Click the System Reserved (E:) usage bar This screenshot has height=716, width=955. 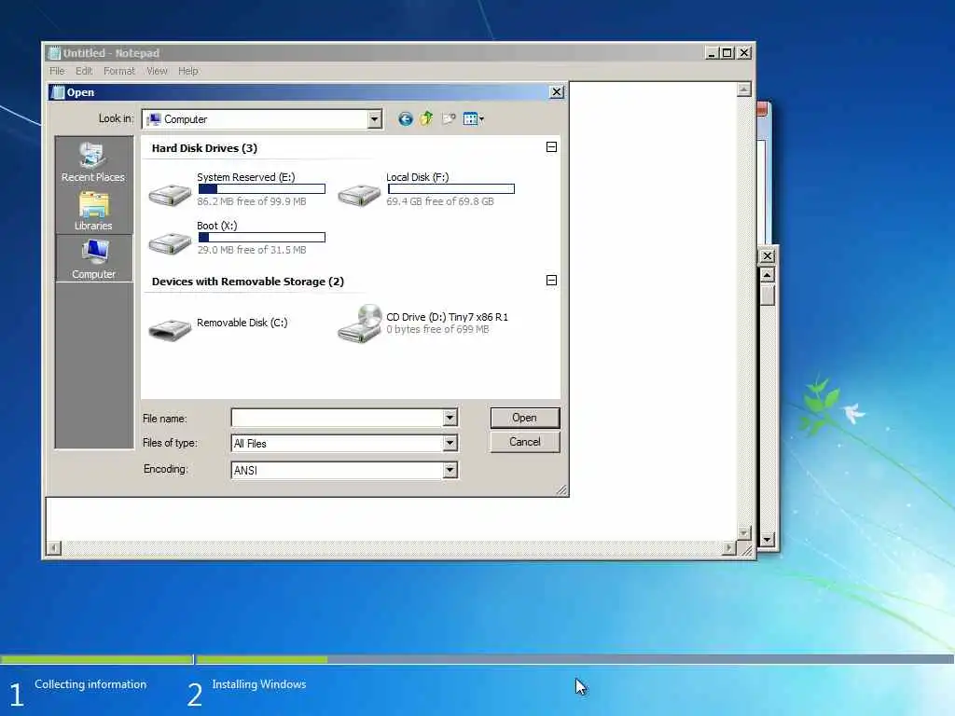pyautogui.click(x=262, y=188)
